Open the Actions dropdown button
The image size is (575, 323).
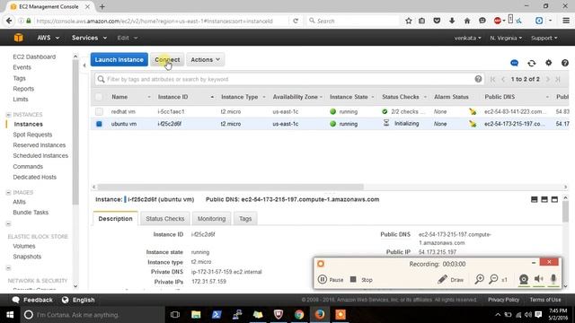[x=206, y=60]
